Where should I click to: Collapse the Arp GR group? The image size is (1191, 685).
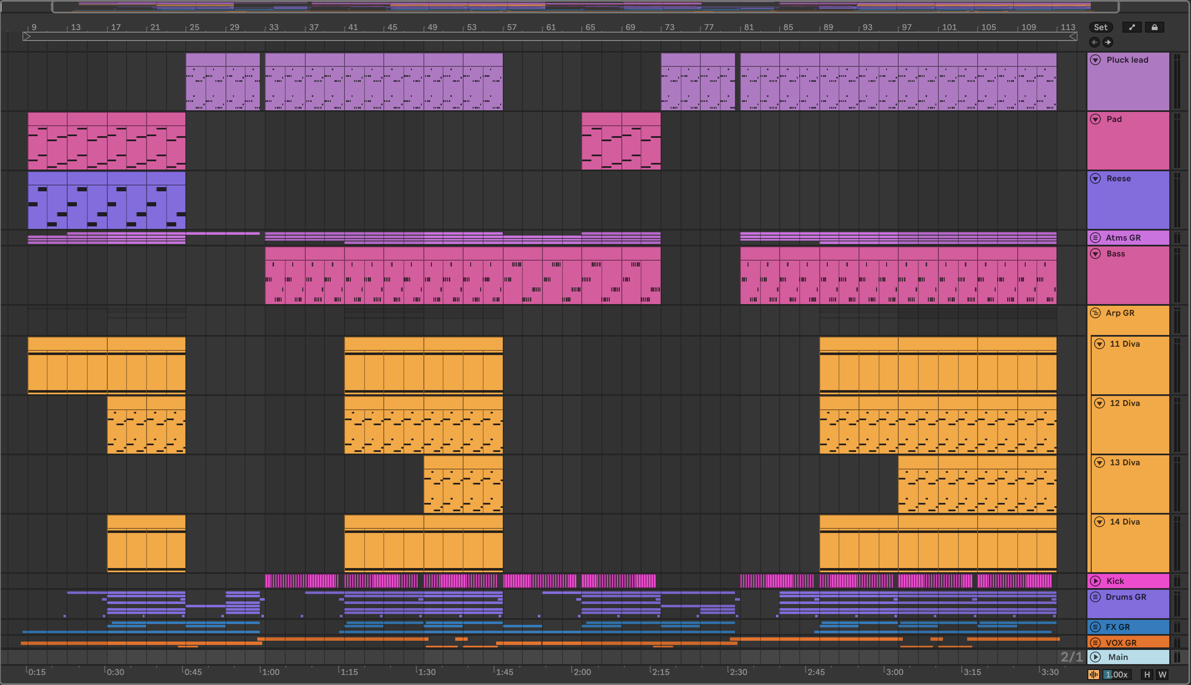[1095, 313]
